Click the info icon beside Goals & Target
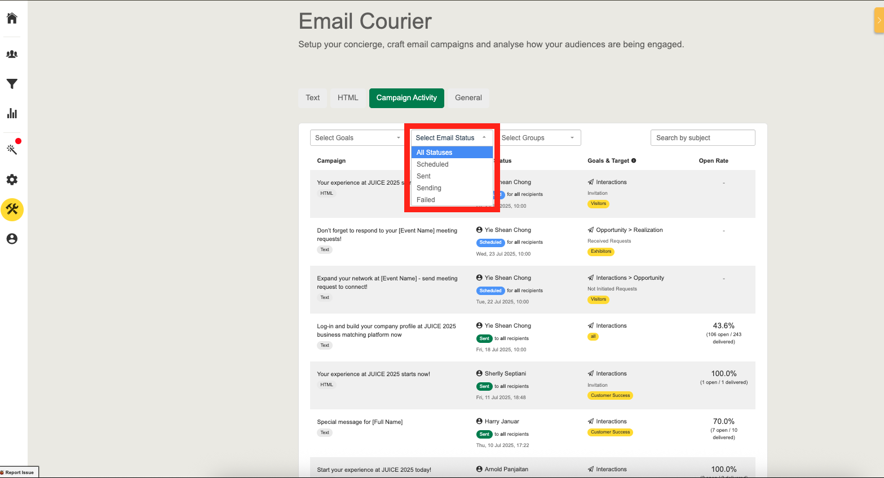This screenshot has width=884, height=478. pos(634,160)
